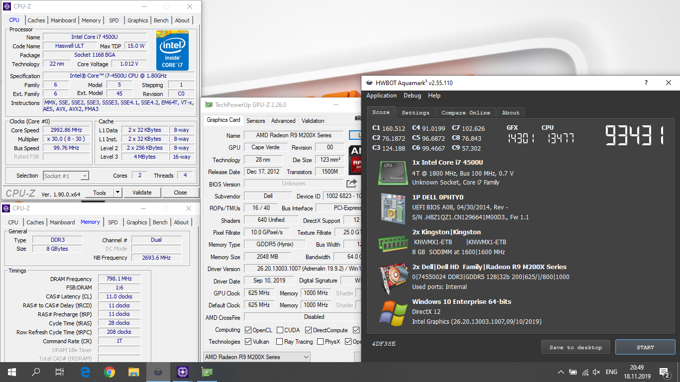Open the Debug menu in Aquamark
The height and width of the screenshot is (382, 680).
coord(412,95)
